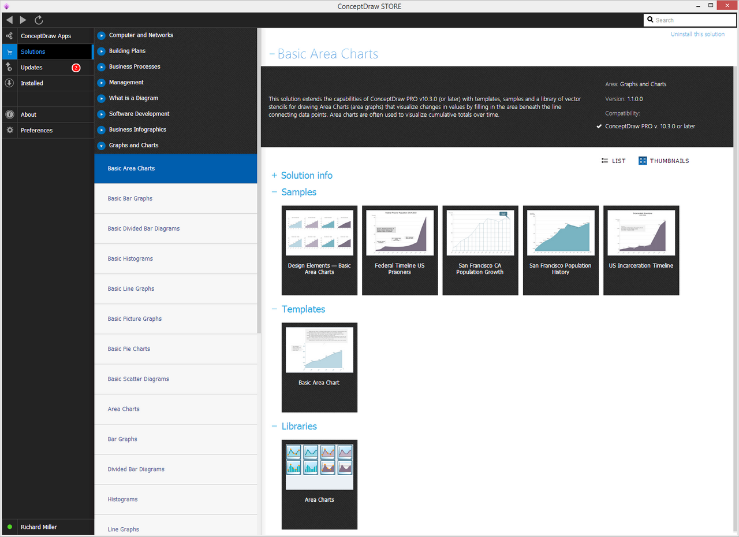
Task: Click the back navigation arrow
Action: coord(9,20)
